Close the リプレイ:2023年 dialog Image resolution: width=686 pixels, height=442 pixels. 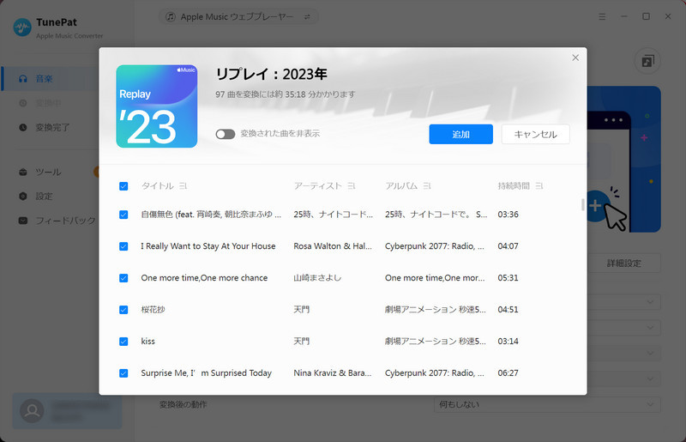click(575, 58)
